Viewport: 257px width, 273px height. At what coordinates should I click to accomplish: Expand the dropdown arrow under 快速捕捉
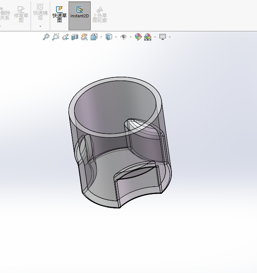point(40,27)
